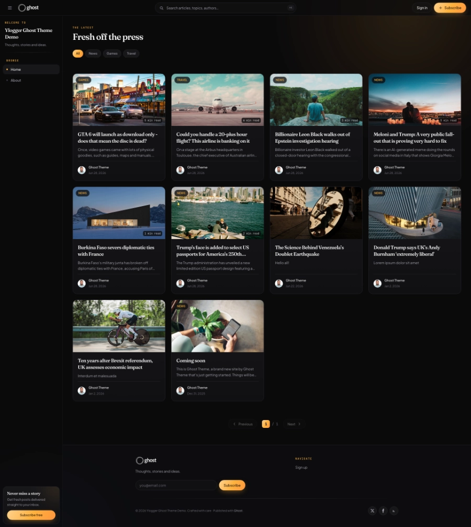
Task: Click NEWS badge on Leon Black card
Action: [280, 80]
